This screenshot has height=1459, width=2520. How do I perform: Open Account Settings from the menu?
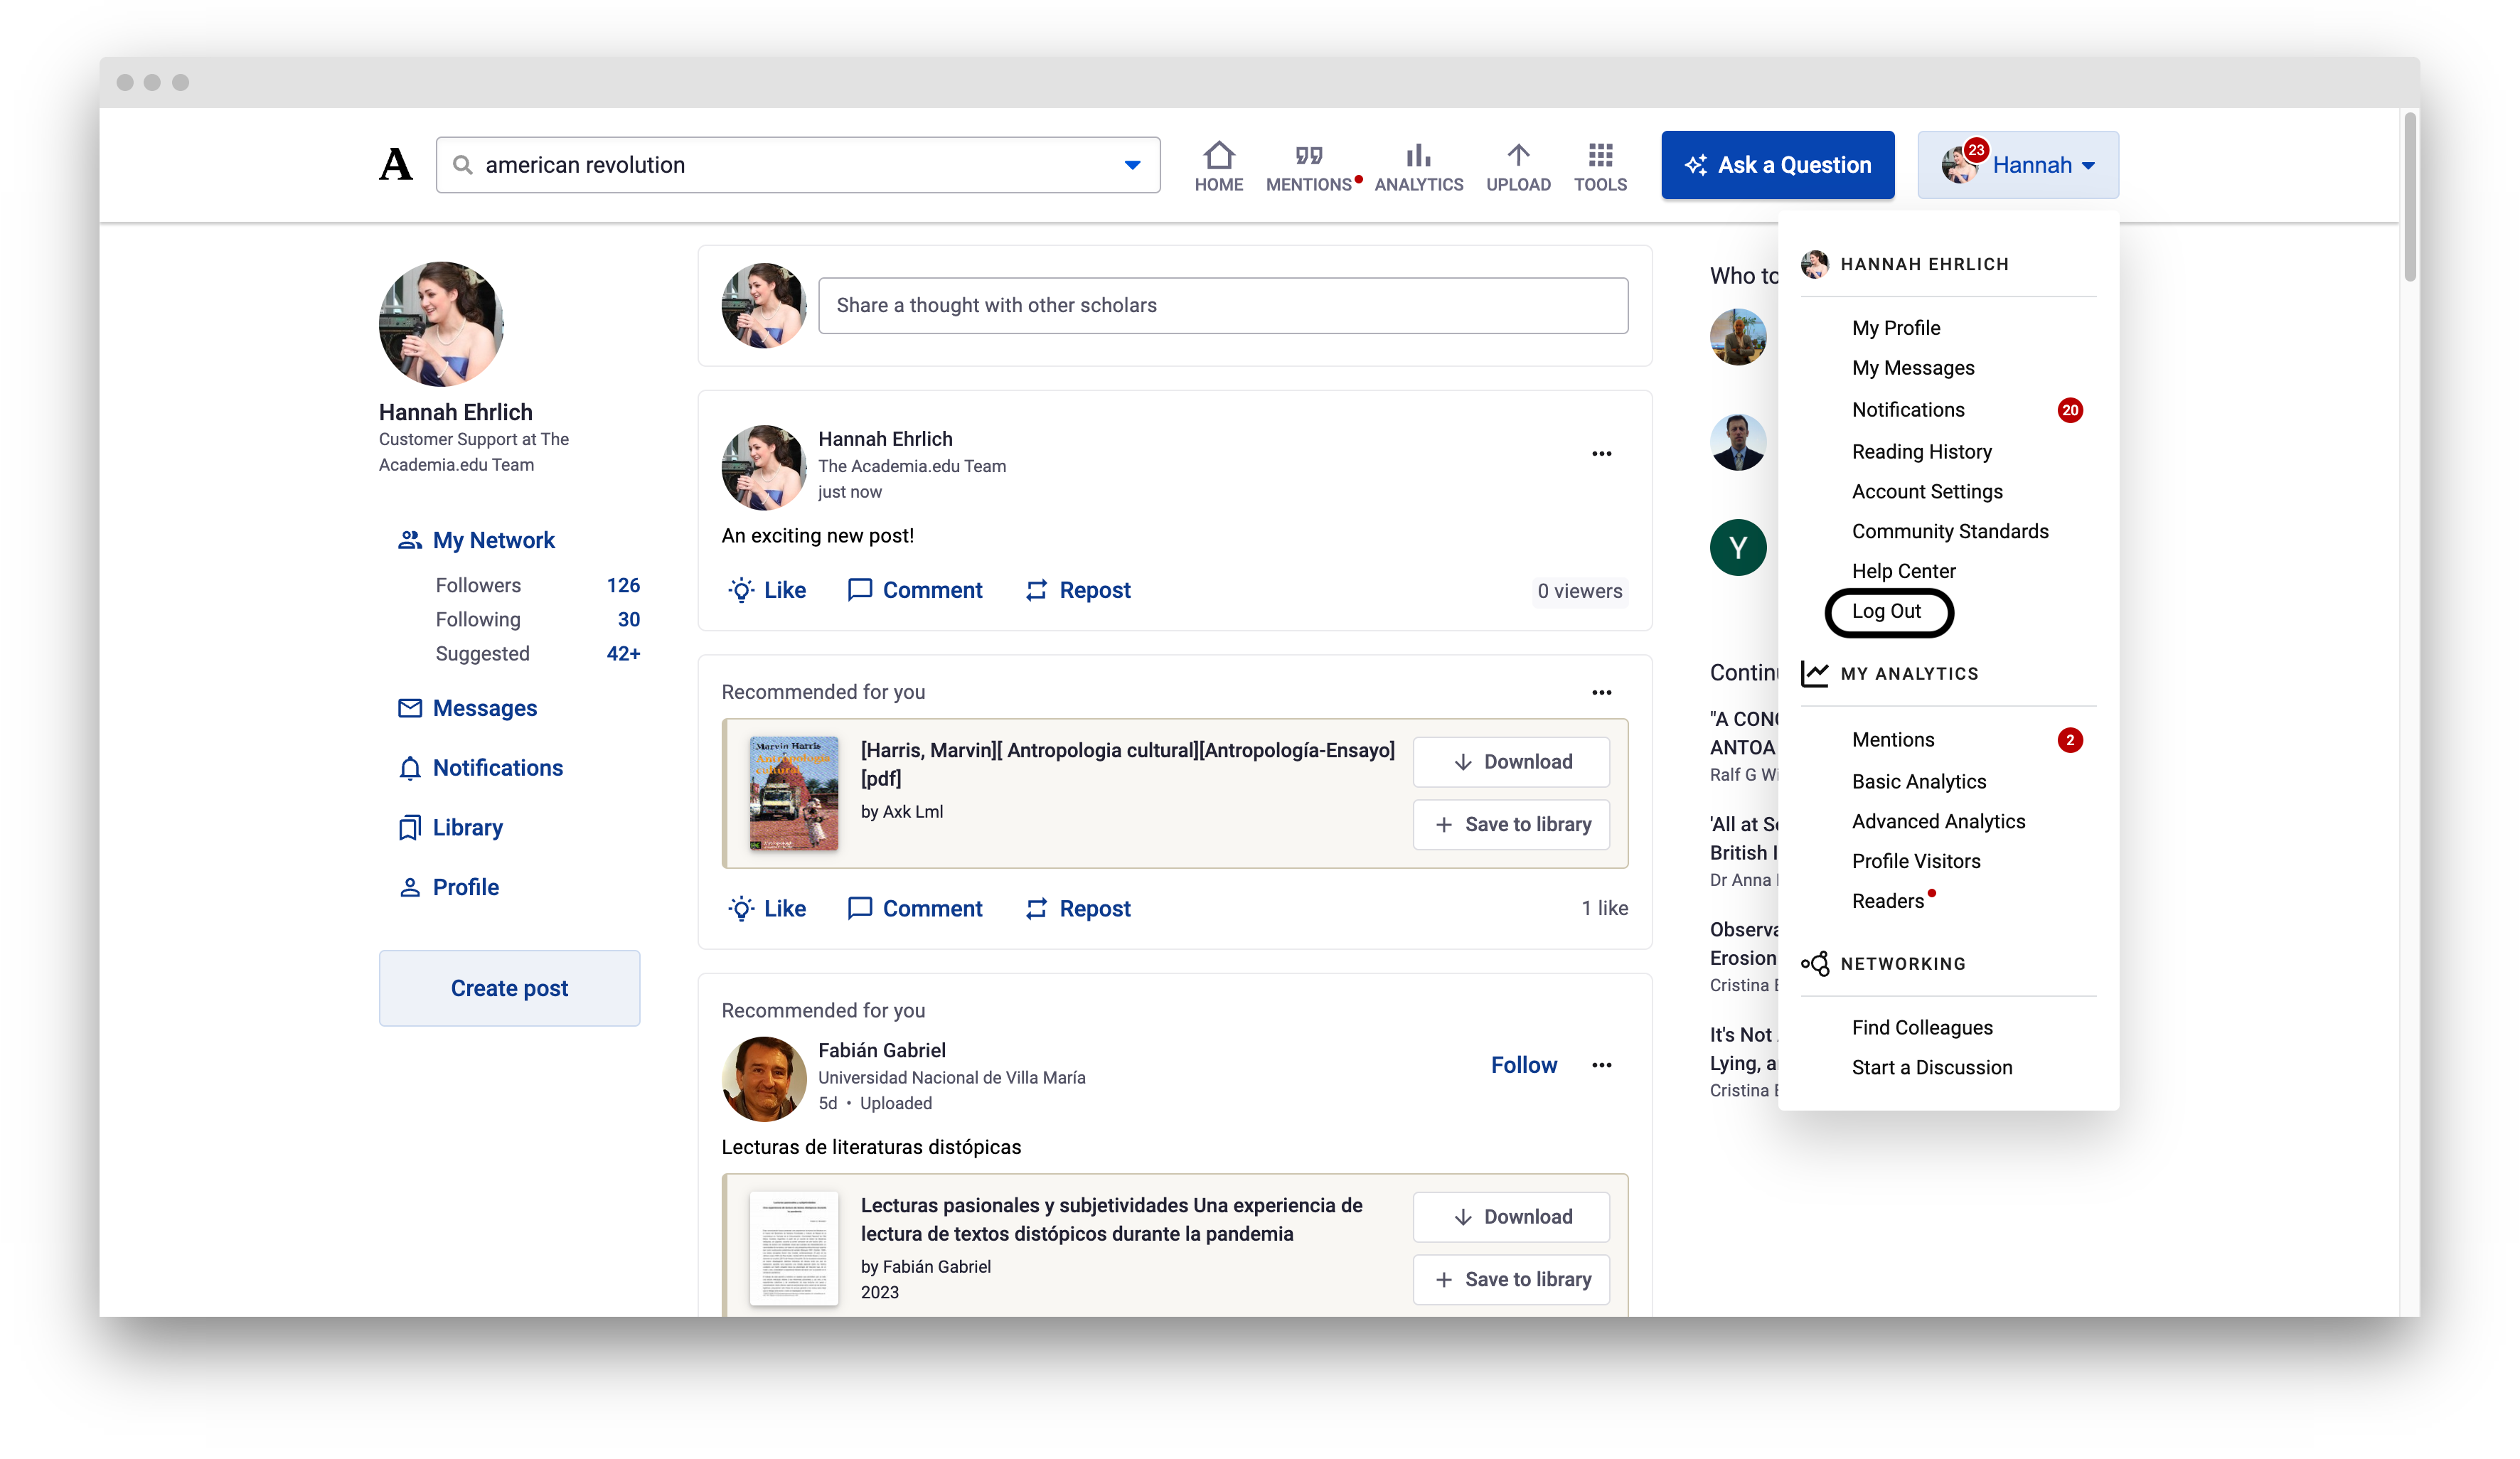point(1926,491)
